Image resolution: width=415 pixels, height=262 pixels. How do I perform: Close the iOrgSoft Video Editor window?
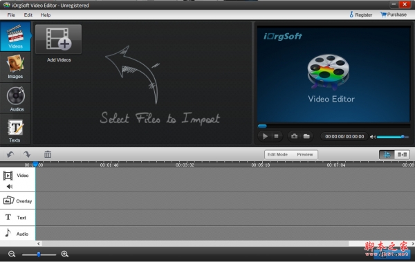405,4
